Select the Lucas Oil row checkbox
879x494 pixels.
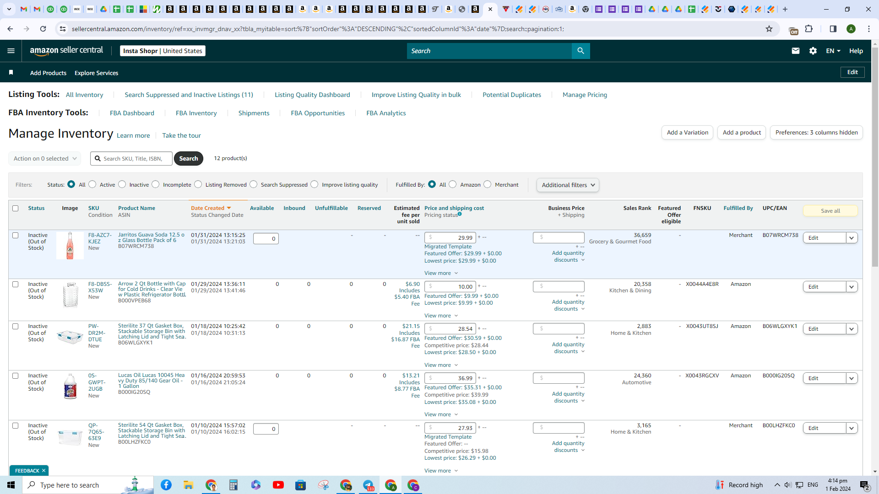(15, 376)
